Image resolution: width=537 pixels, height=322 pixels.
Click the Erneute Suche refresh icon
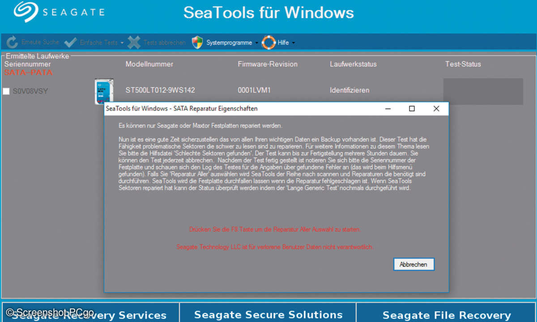coord(13,42)
